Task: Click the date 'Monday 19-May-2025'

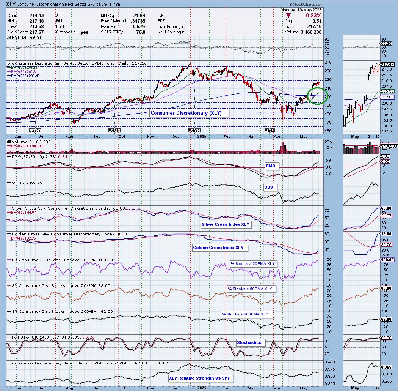Action: 301,10
